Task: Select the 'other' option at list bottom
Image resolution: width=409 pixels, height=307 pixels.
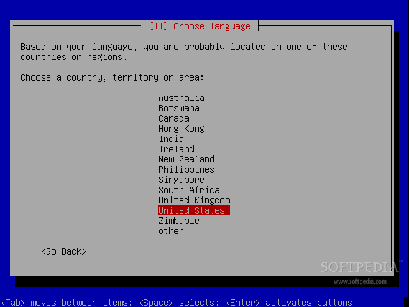Action: pos(171,231)
